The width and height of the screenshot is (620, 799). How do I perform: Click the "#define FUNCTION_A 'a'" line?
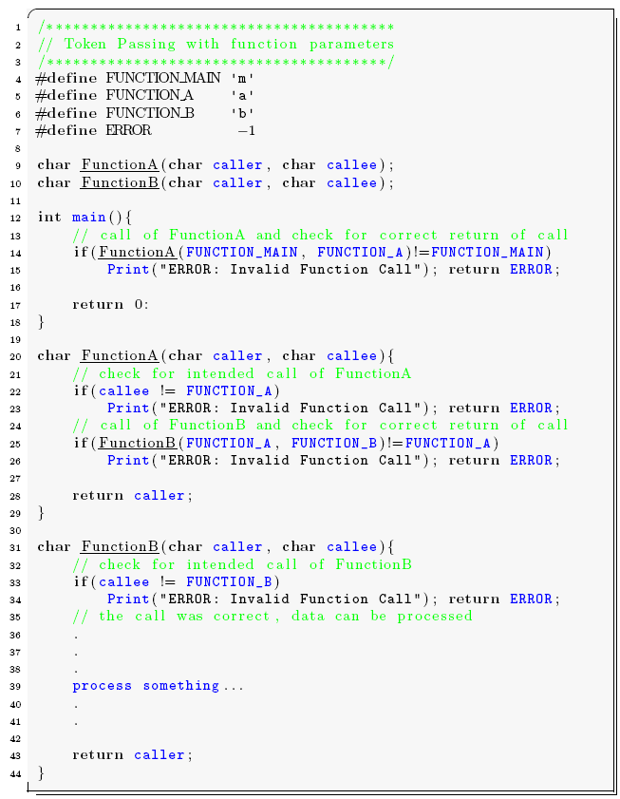[x=145, y=95]
